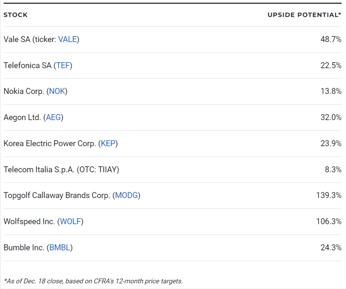Image resolution: width=346 pixels, height=289 pixels.
Task: Click the 139.3% upside value
Action: [329, 195]
